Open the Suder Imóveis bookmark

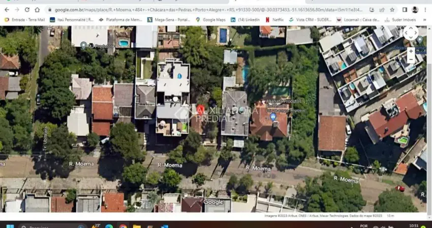coord(400,20)
